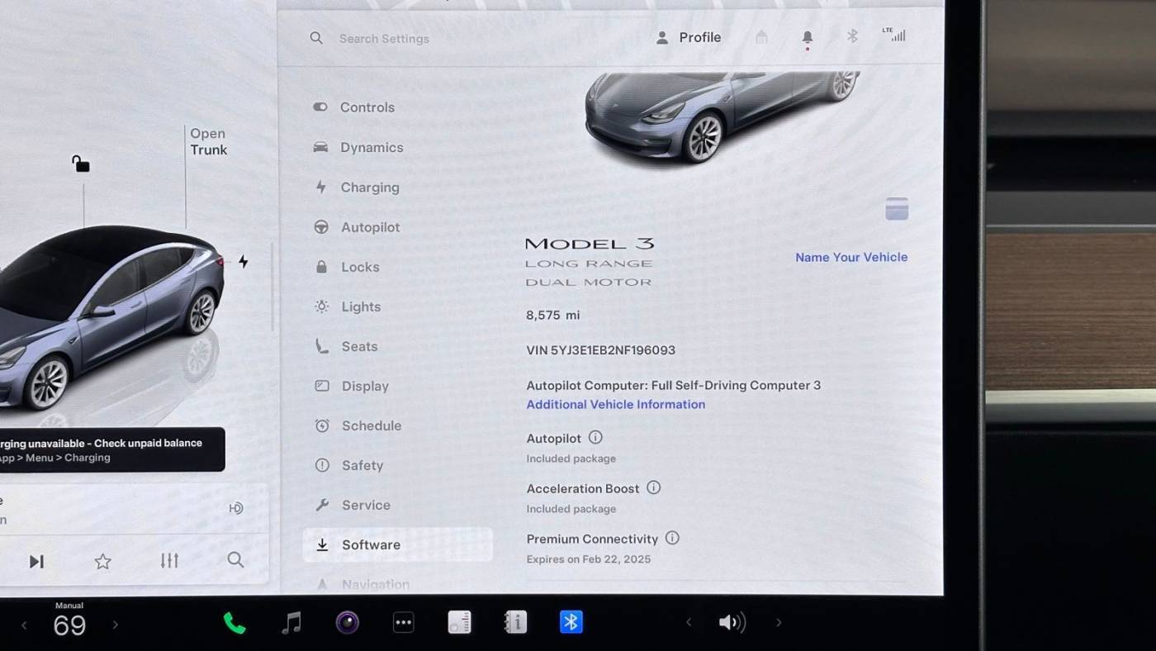Tap the garage HomeLink icon in header

[761, 37]
